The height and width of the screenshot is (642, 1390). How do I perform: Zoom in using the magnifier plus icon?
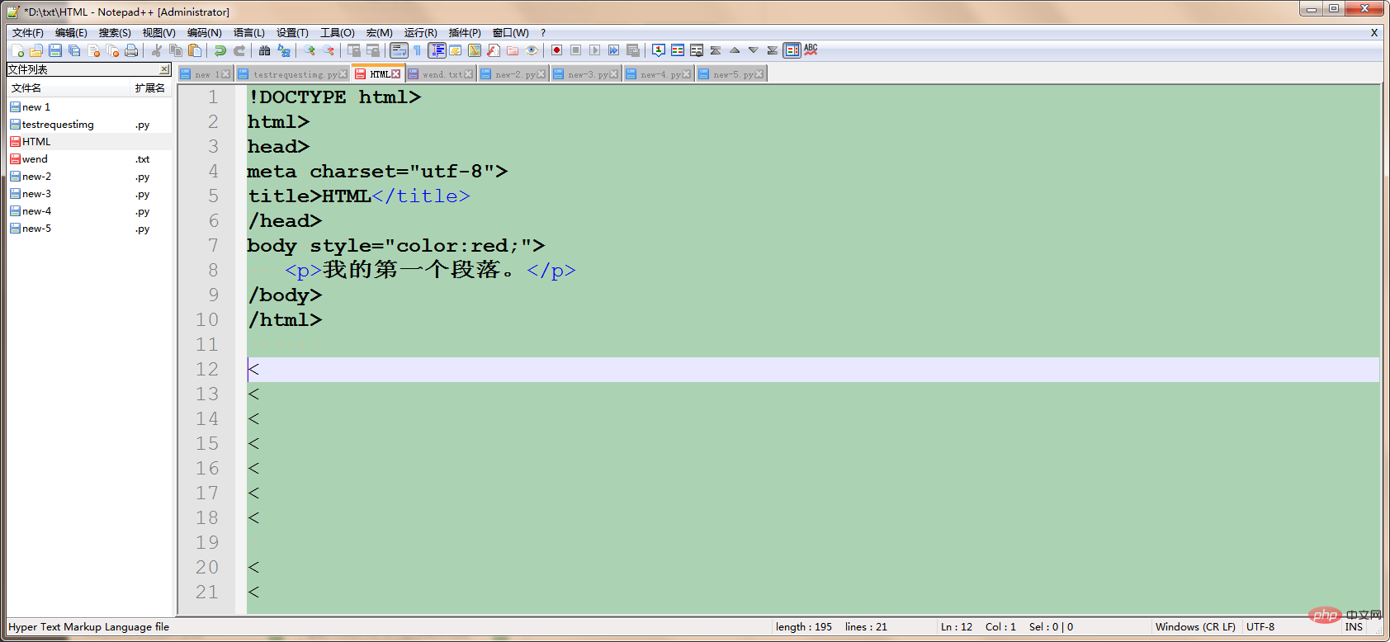pyautogui.click(x=310, y=50)
